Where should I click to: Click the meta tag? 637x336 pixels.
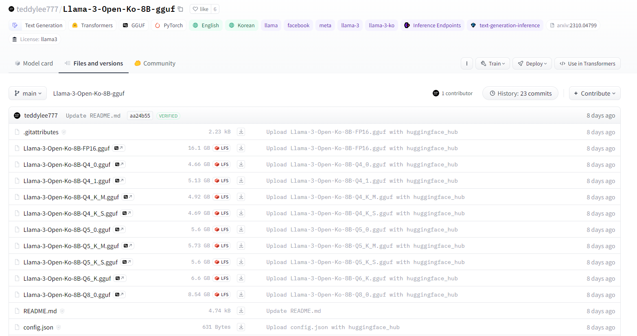point(325,25)
